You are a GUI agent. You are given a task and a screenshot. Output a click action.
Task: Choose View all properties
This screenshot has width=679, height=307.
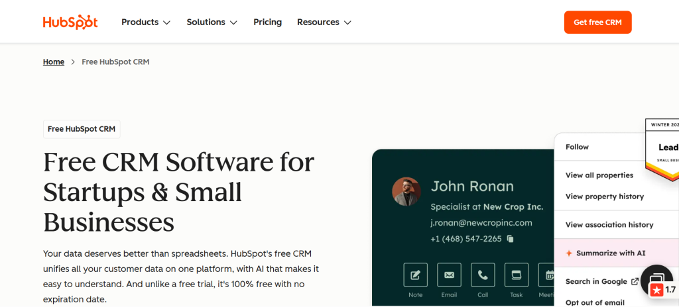[x=599, y=175]
